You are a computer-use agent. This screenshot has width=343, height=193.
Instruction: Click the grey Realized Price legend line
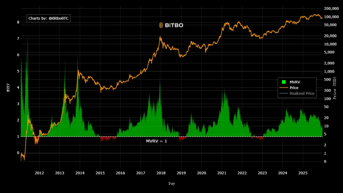283,93
